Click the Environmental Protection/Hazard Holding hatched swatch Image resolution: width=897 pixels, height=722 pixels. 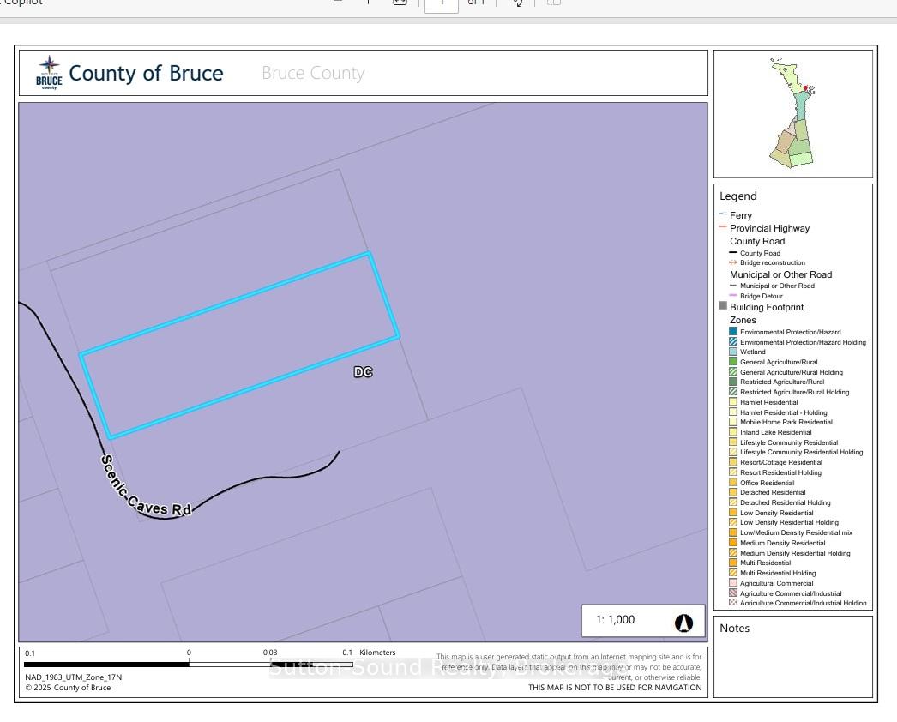point(733,341)
